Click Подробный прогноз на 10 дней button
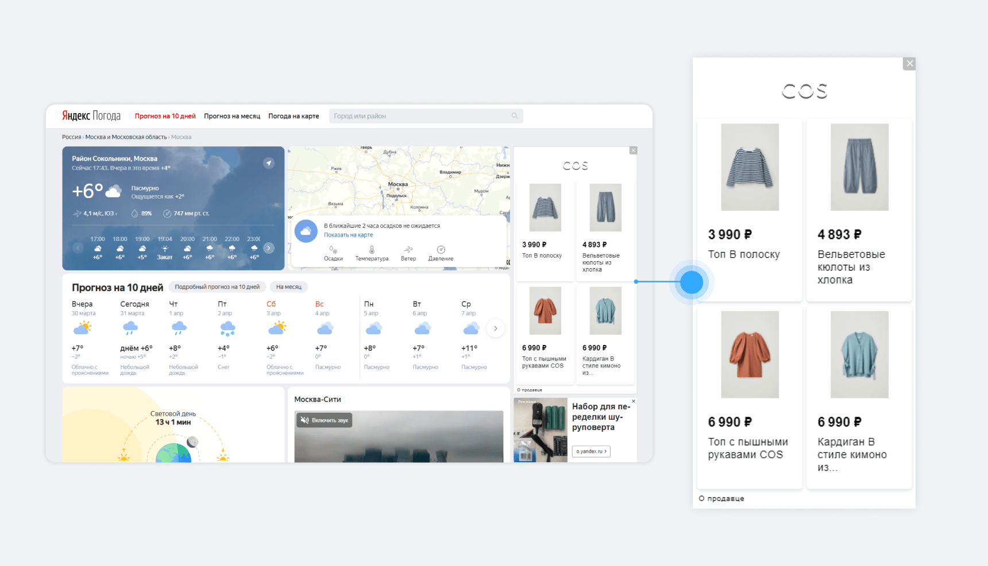The height and width of the screenshot is (566, 988). 217,287
